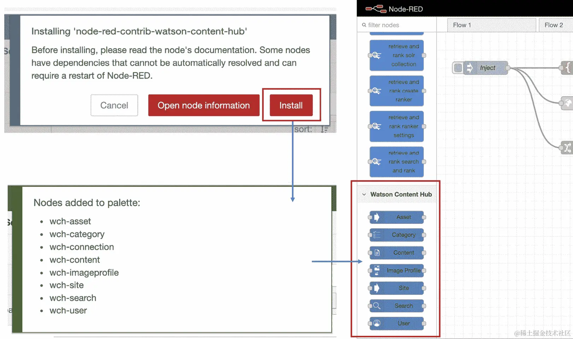
Task: Click wch-category in the added nodes list
Action: coord(77,234)
